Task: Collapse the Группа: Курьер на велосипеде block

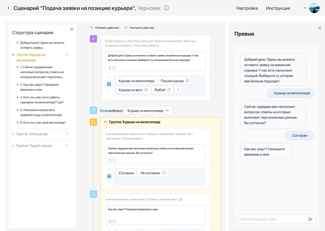Action: click(105, 122)
